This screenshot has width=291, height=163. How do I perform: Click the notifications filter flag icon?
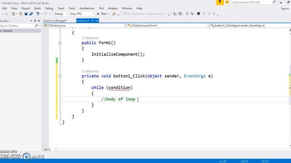[220, 2]
